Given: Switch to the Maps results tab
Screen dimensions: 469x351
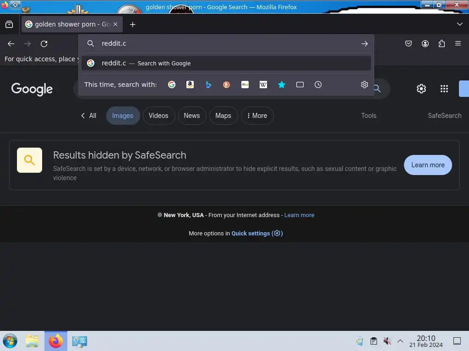Looking at the screenshot, I should (x=223, y=116).
